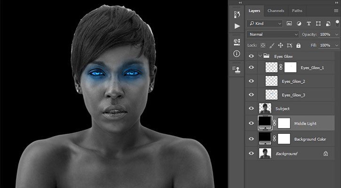341x188 pixels.
Task: Click the Eyes_Glow_1 layer thumbnail
Action: (271, 67)
